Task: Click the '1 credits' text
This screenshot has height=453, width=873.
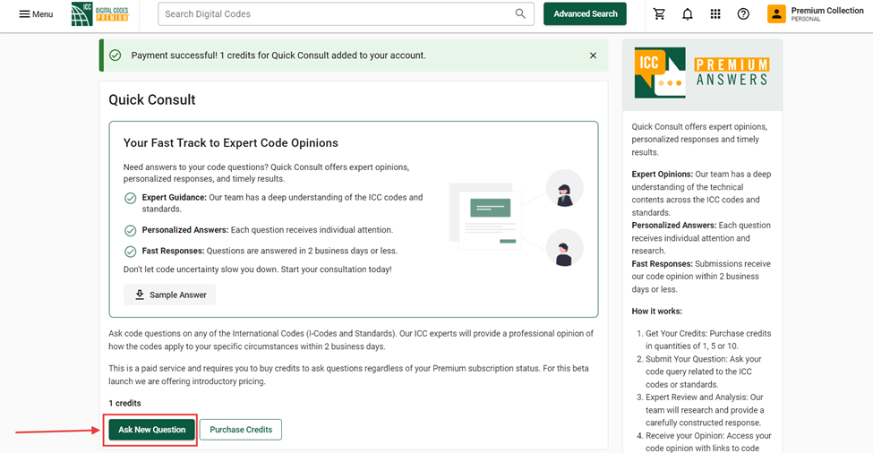Action: [x=124, y=403]
